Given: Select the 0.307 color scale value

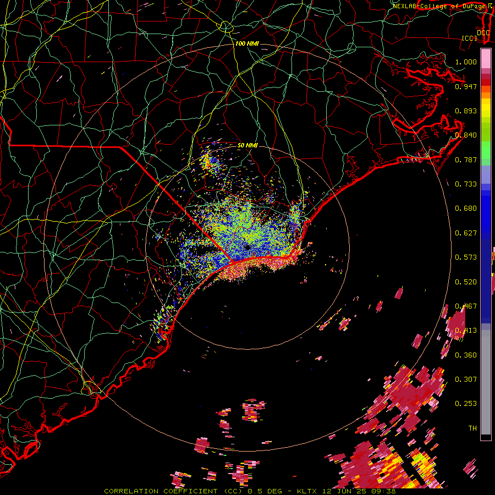Looking at the screenshot, I should tap(466, 380).
